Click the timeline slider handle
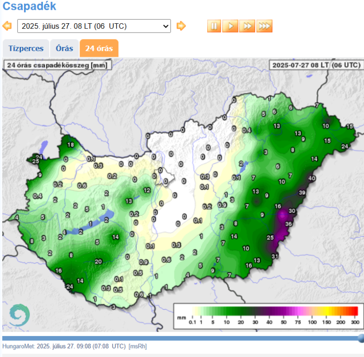The image size is (364, 357). [361, 338]
